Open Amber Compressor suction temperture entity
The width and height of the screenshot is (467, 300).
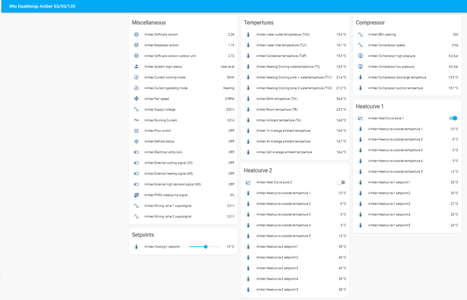(407, 88)
